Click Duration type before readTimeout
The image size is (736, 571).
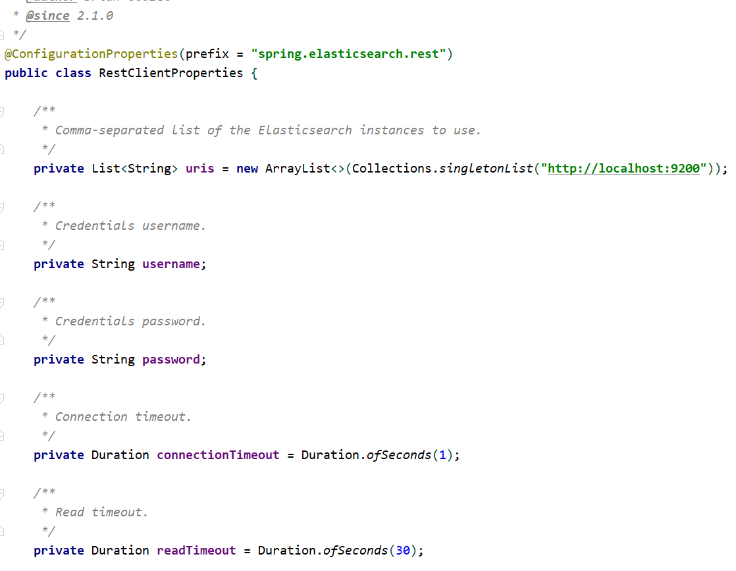pos(120,551)
